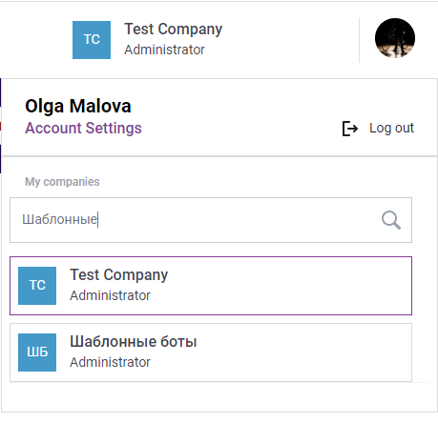Click the My companies section label
This screenshot has height=423, width=438.
click(x=62, y=182)
